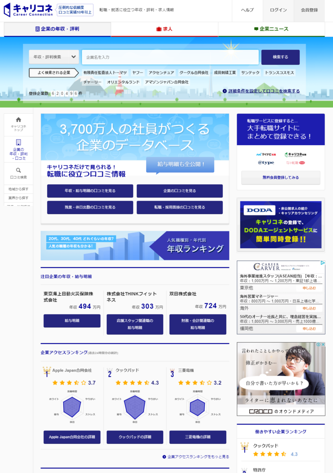Select the 有限責任監査法人トーマツ tag

click(x=105, y=73)
